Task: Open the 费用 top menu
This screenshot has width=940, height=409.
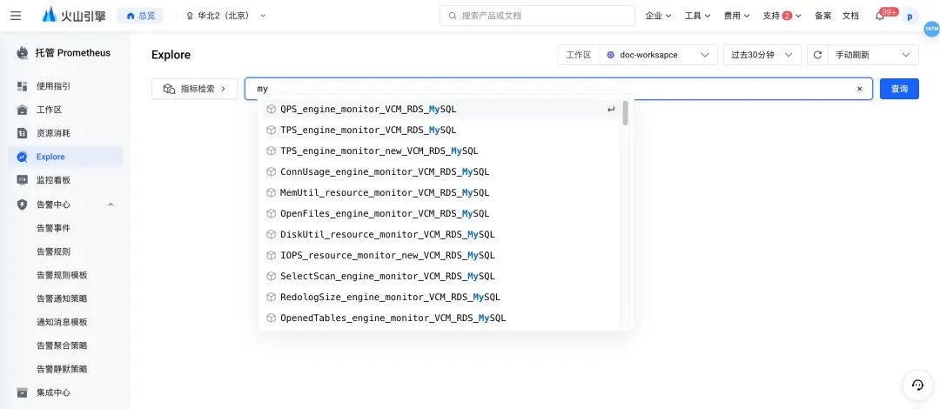Action: pos(737,16)
